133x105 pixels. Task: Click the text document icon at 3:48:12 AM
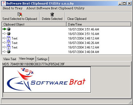[9, 38]
